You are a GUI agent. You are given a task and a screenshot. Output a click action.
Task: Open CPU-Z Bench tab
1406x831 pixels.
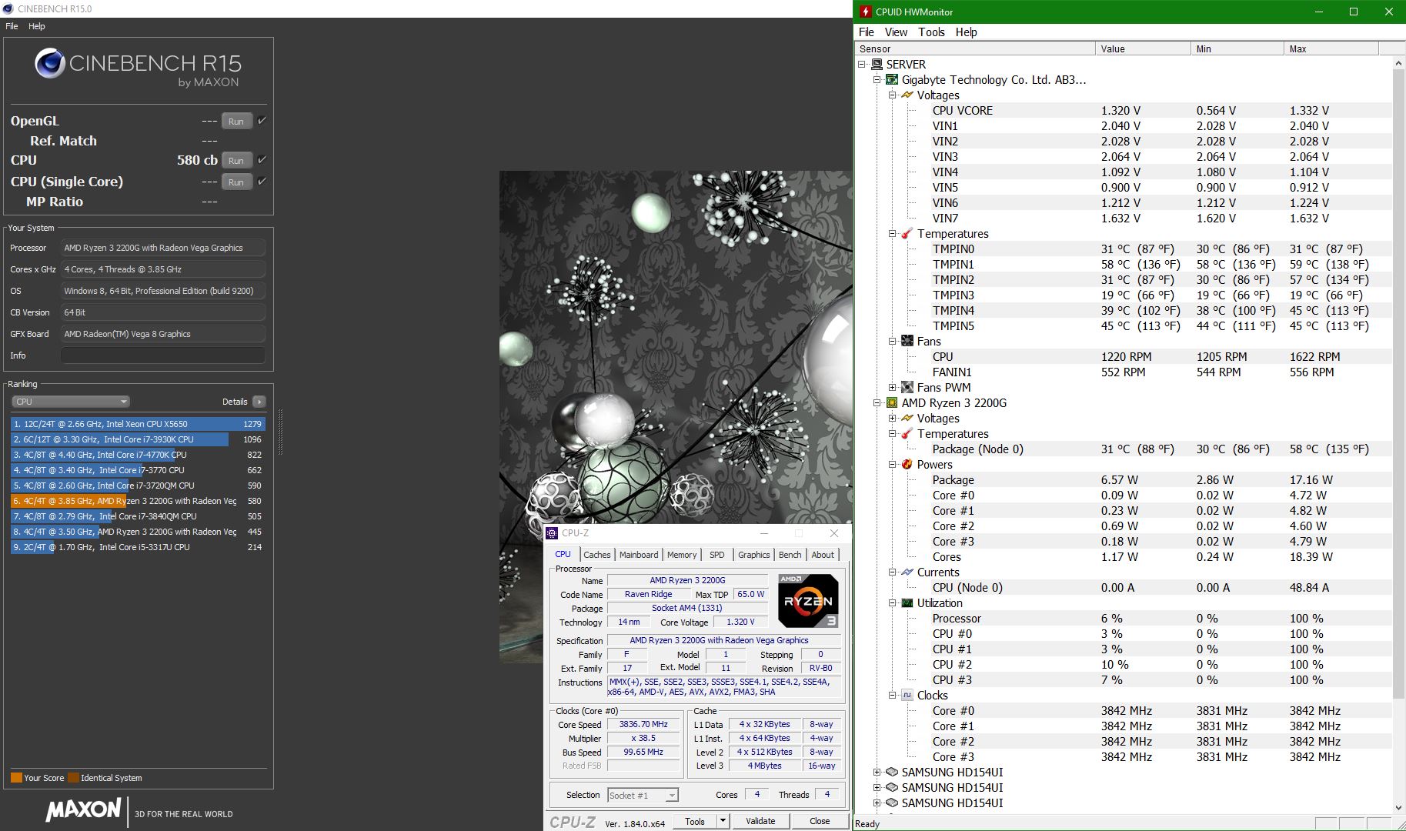coord(790,555)
